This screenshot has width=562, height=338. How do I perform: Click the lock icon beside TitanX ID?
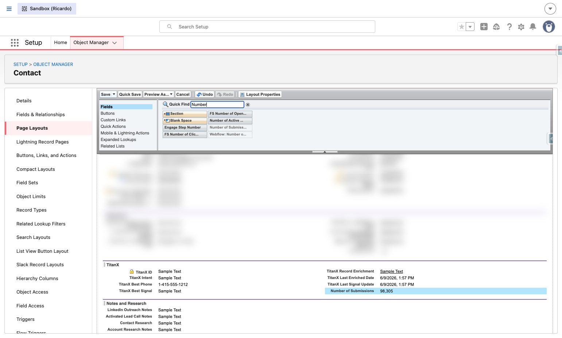(x=132, y=271)
